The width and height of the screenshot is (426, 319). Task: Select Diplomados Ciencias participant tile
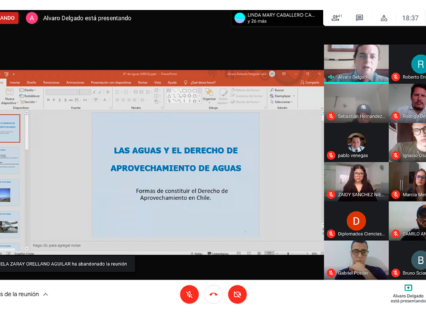tap(356, 221)
